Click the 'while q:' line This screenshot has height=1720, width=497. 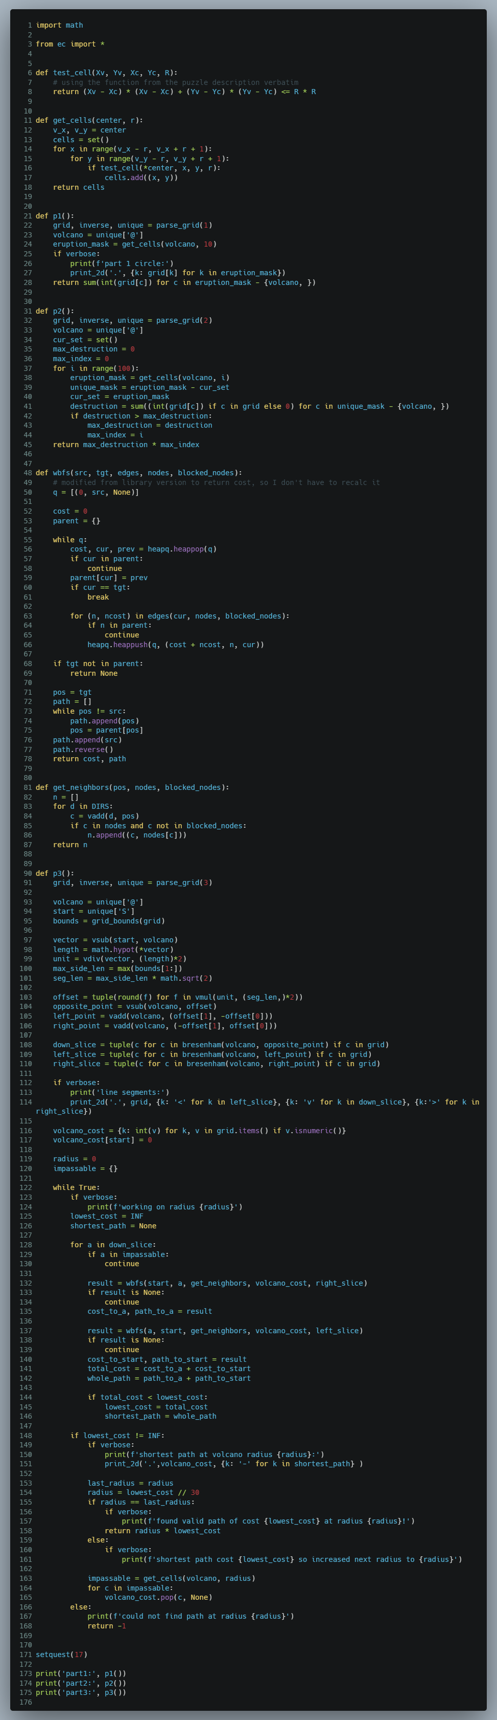(x=70, y=540)
